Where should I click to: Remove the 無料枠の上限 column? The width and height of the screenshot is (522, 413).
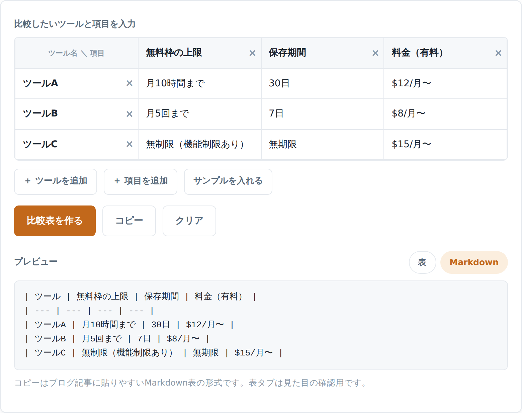point(252,53)
